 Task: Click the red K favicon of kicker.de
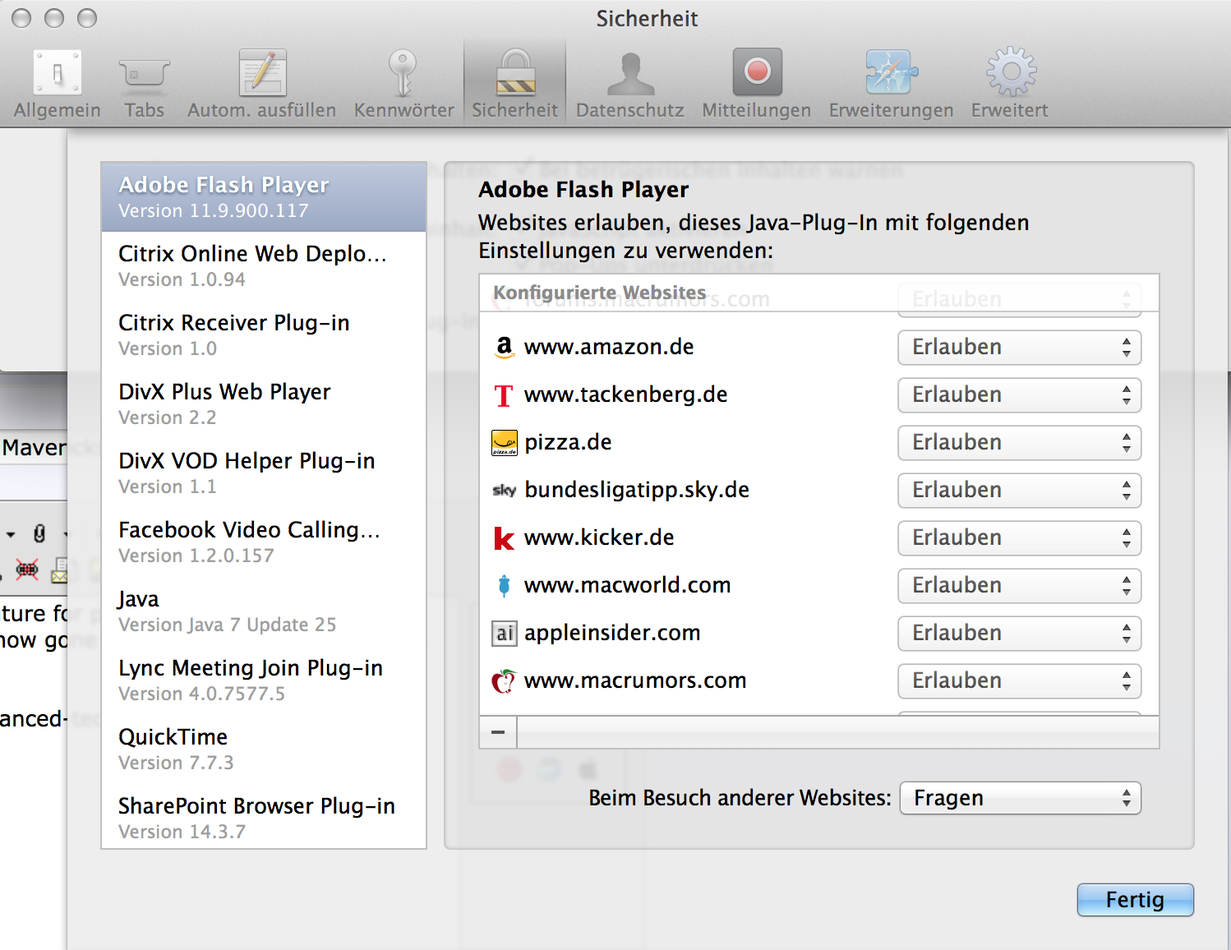coord(504,538)
